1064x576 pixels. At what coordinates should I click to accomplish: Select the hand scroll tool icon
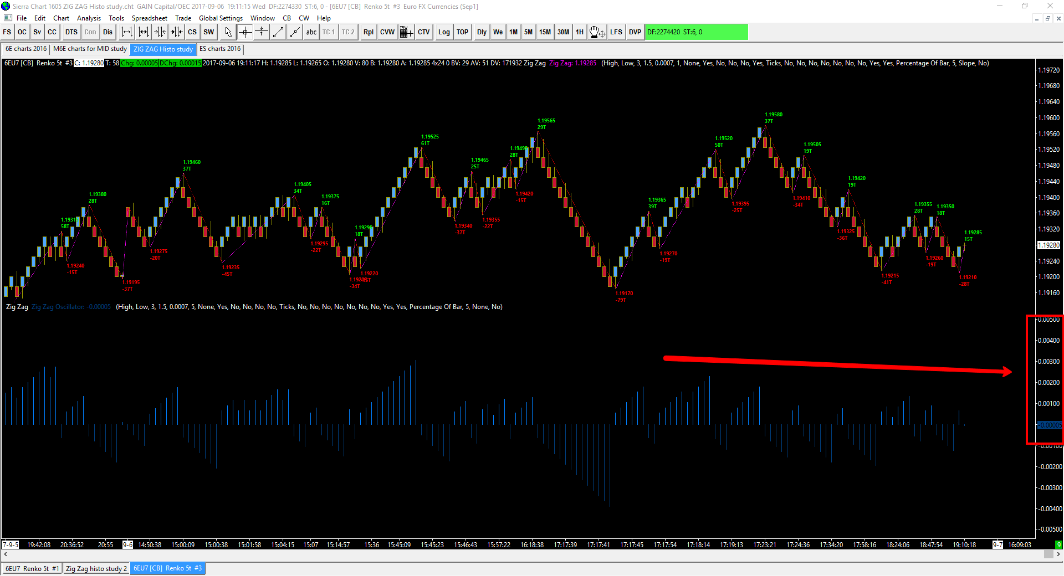coord(597,32)
